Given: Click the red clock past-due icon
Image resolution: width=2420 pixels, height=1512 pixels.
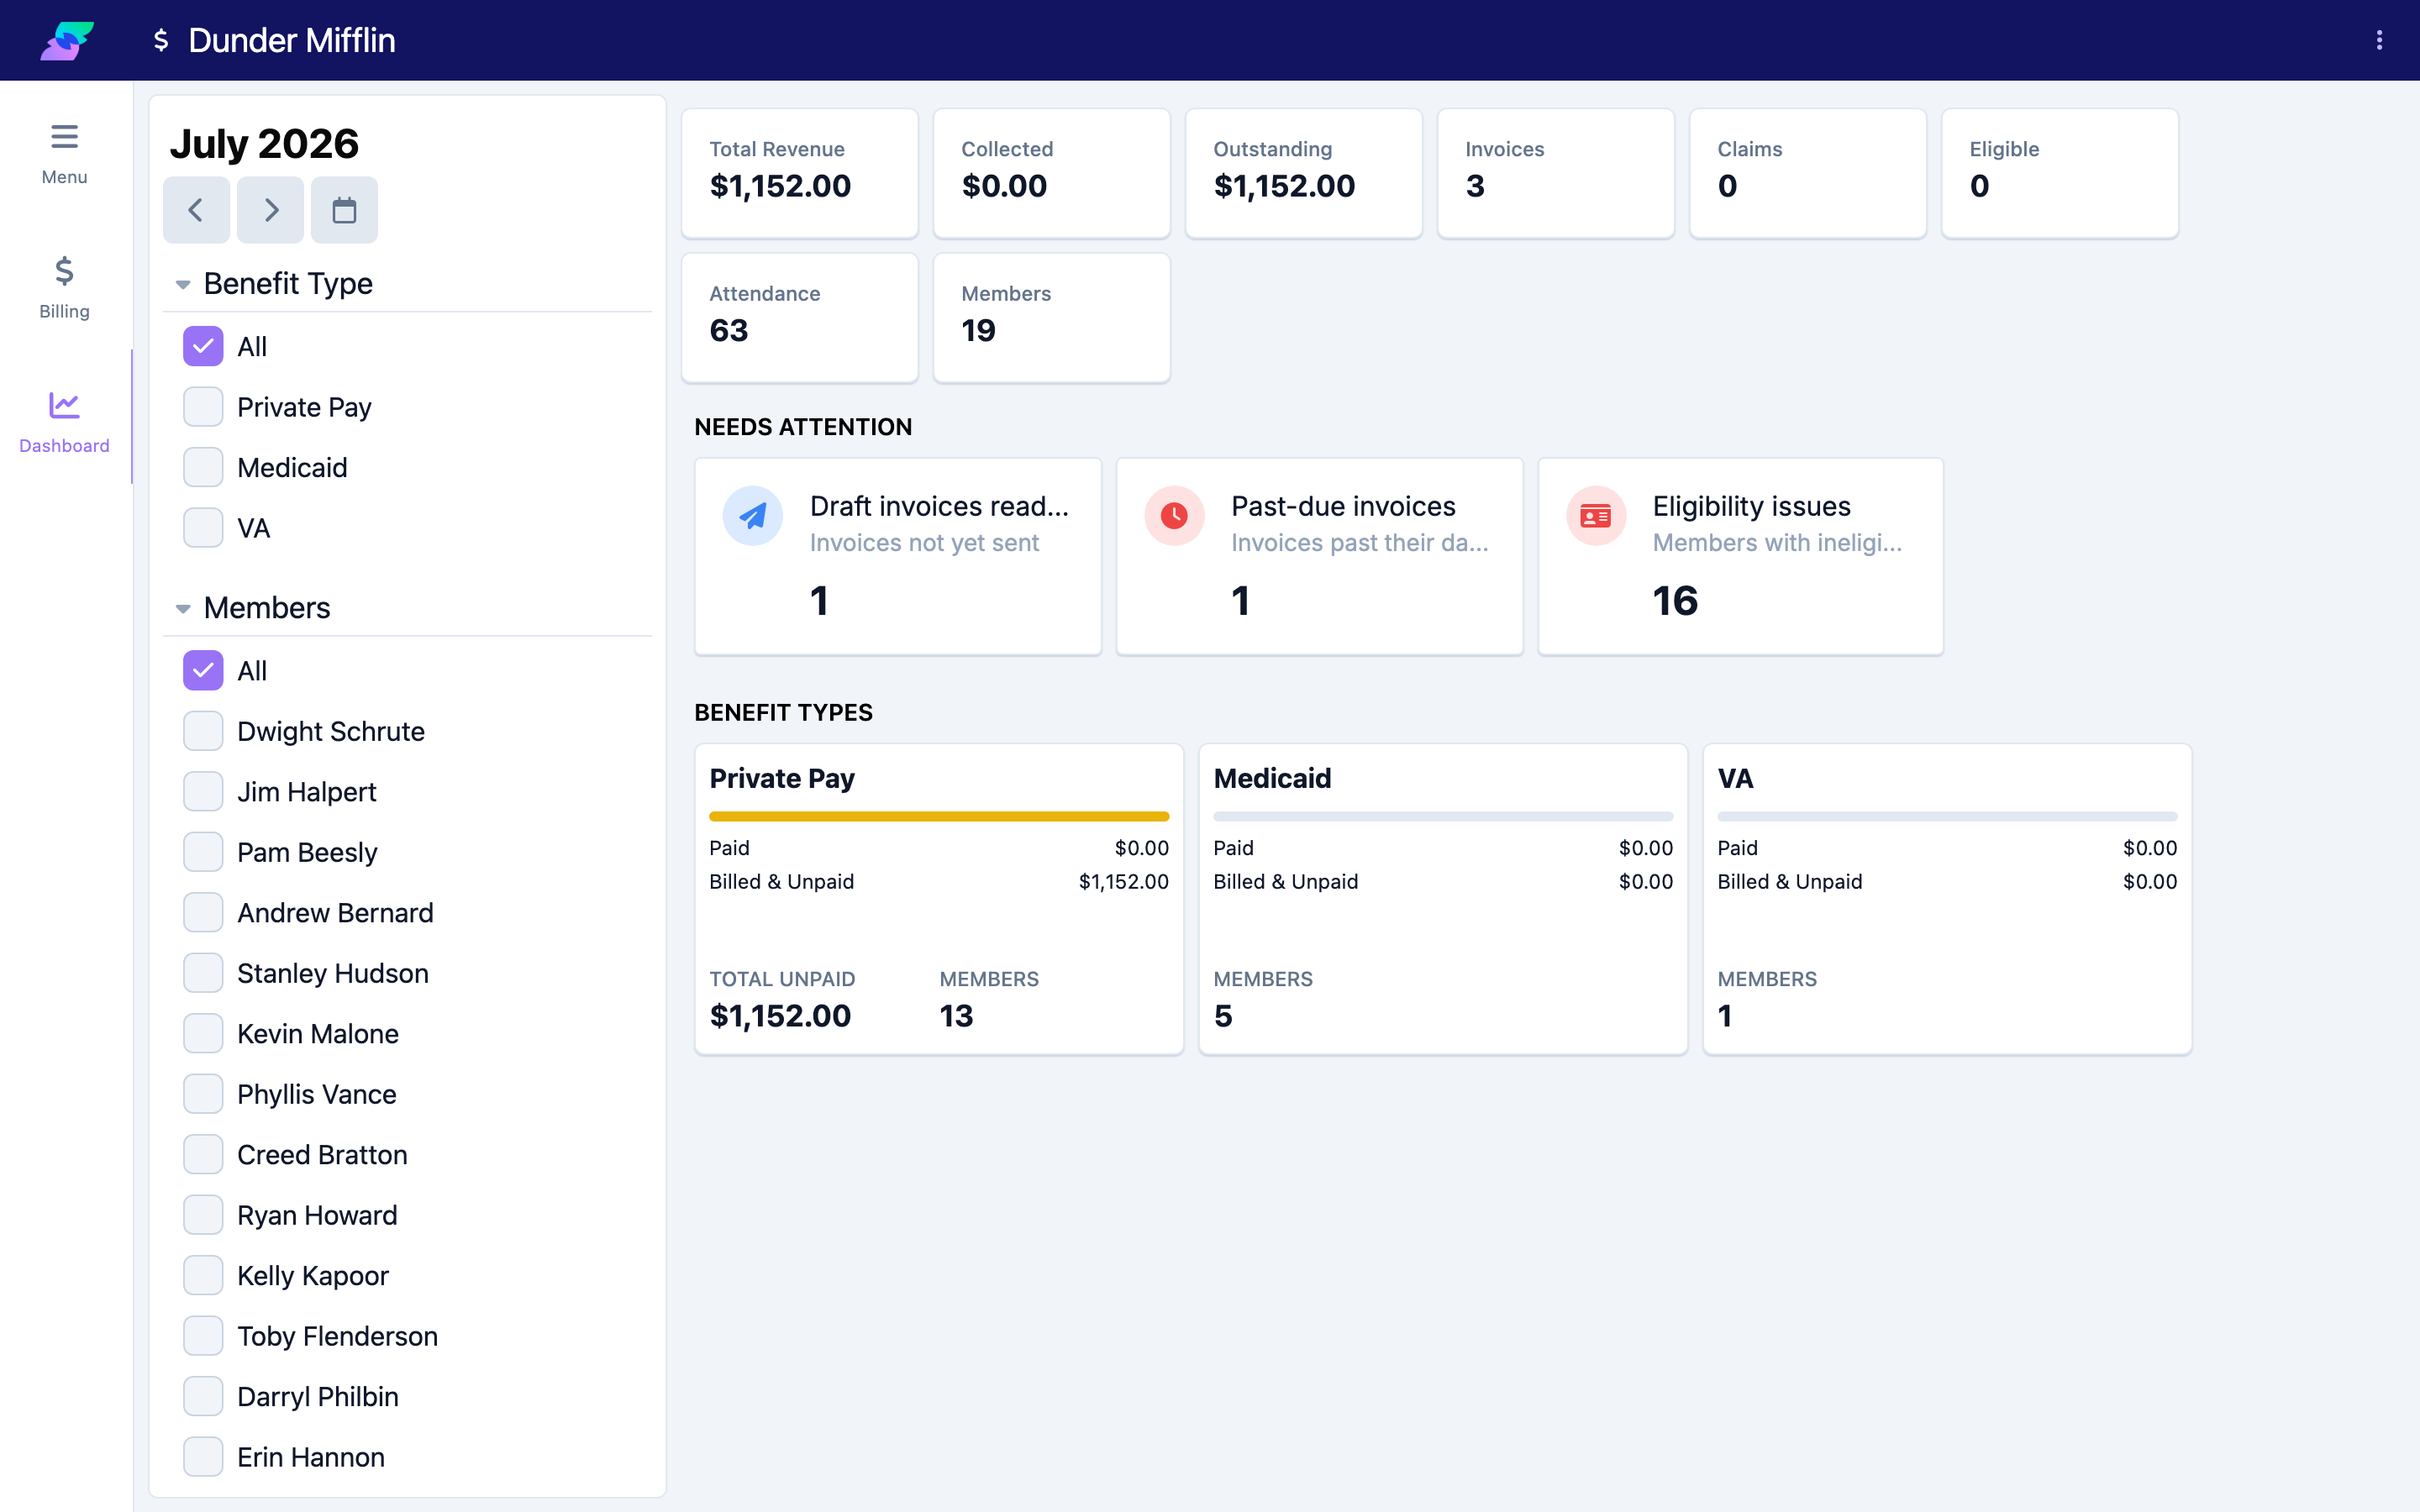Looking at the screenshot, I should click(1174, 516).
